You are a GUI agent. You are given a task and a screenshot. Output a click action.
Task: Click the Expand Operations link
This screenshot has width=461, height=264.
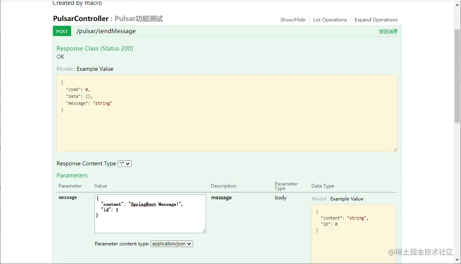point(376,20)
